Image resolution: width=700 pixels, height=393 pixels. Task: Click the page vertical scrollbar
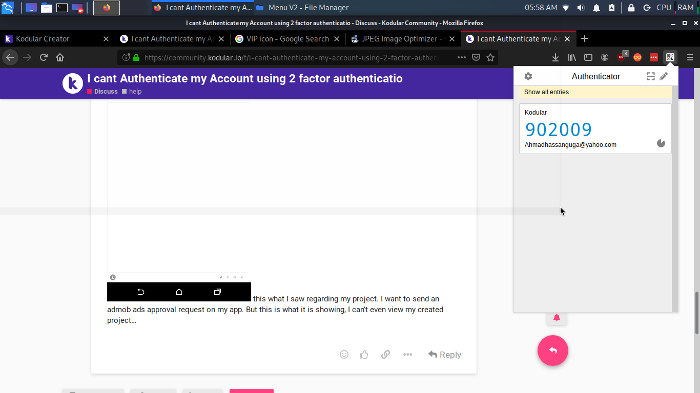click(696, 313)
